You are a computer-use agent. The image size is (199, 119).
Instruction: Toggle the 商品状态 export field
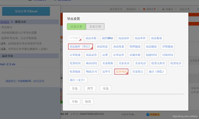102,47
